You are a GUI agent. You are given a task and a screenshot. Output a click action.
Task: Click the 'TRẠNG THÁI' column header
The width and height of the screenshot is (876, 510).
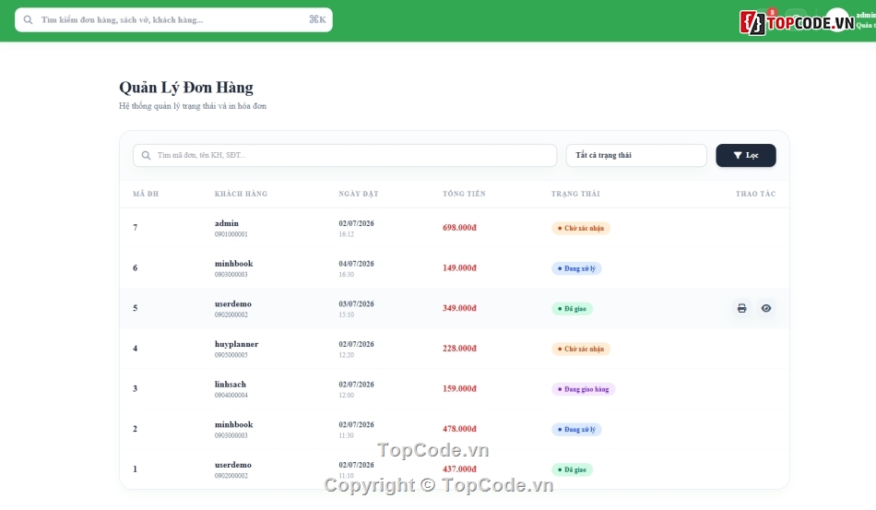pos(575,194)
